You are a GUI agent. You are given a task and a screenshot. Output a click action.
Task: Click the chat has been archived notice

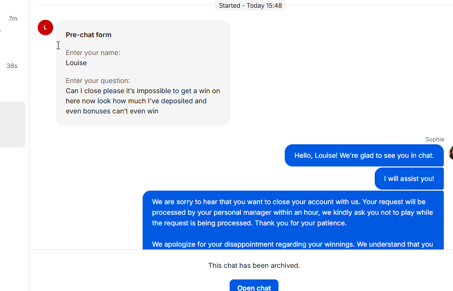tap(254, 265)
